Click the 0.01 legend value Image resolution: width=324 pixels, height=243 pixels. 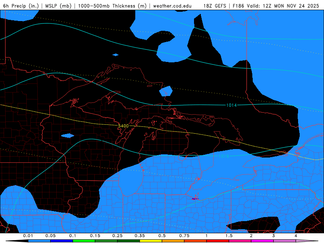[28, 236]
